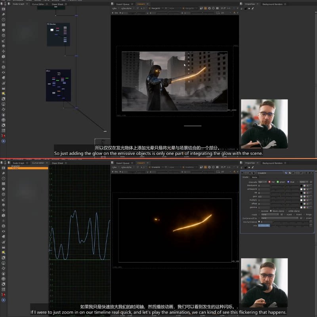
Task: Enable mask inject checkbox
Action: coord(285,214)
